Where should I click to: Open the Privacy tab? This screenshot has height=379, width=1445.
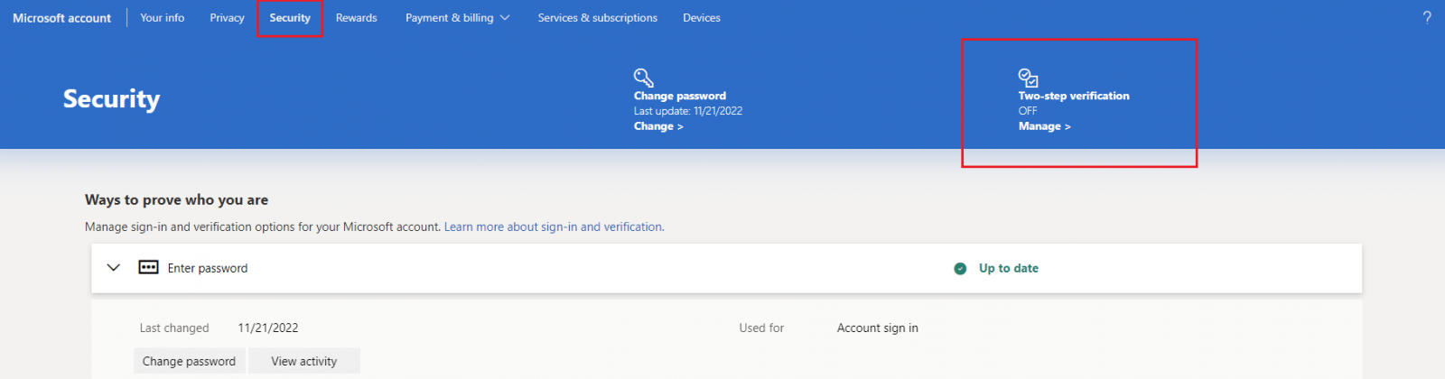point(227,18)
